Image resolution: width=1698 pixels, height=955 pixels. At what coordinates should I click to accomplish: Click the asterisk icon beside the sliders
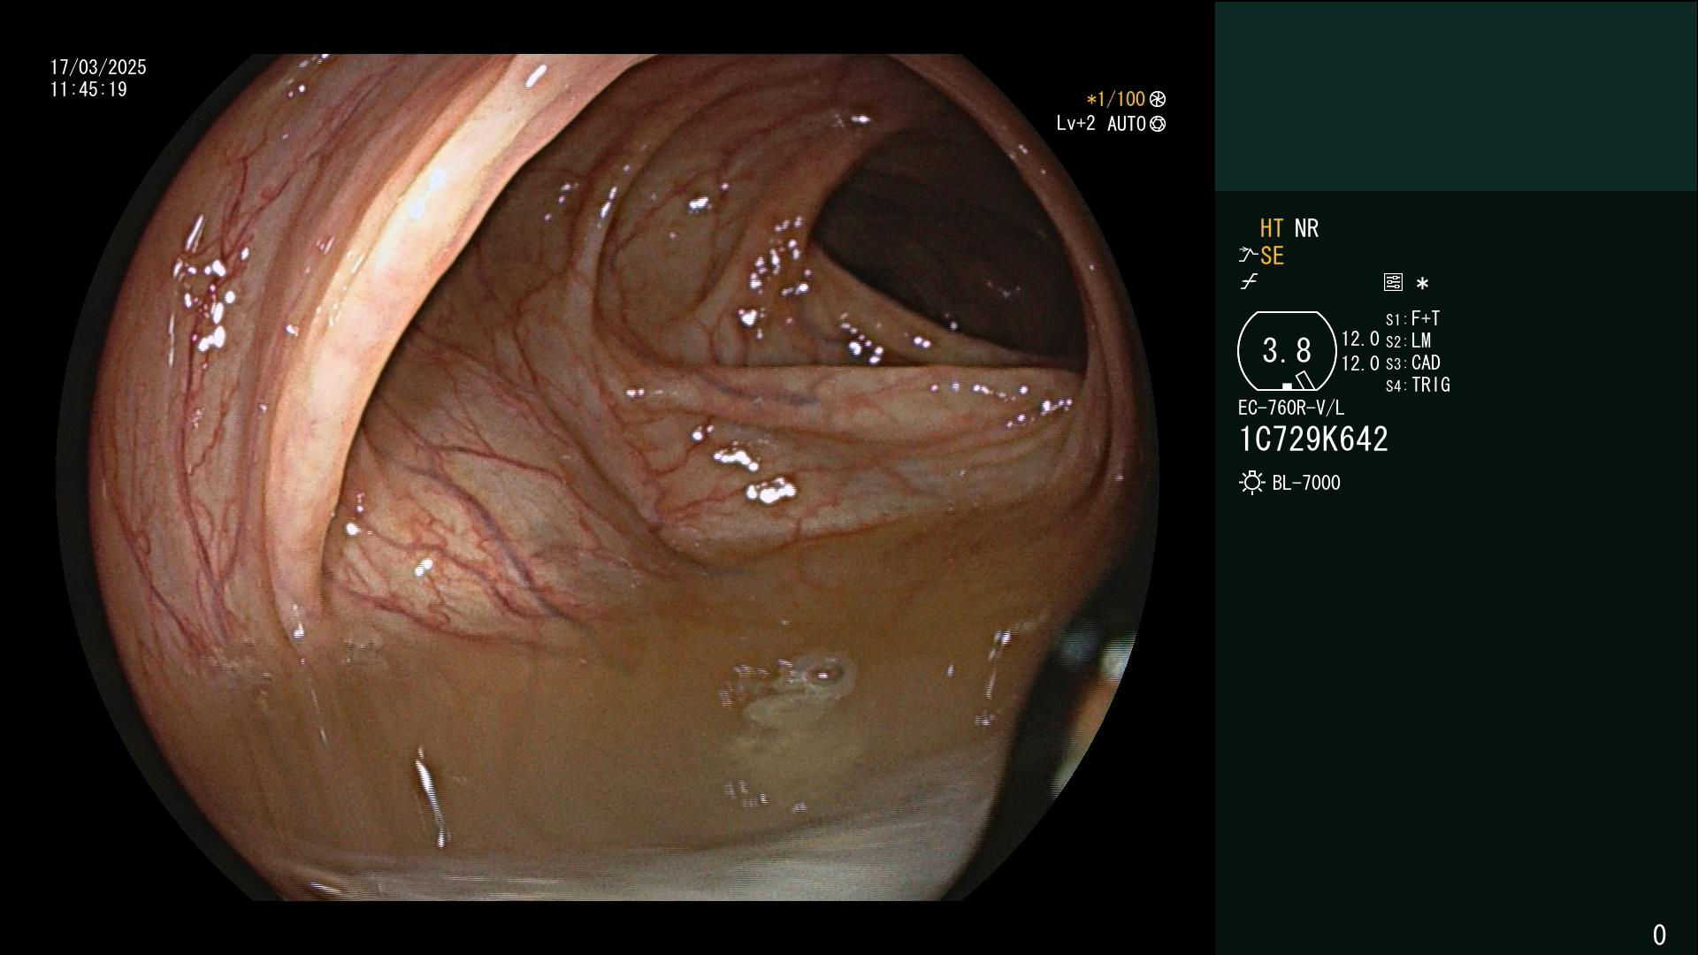1422,283
